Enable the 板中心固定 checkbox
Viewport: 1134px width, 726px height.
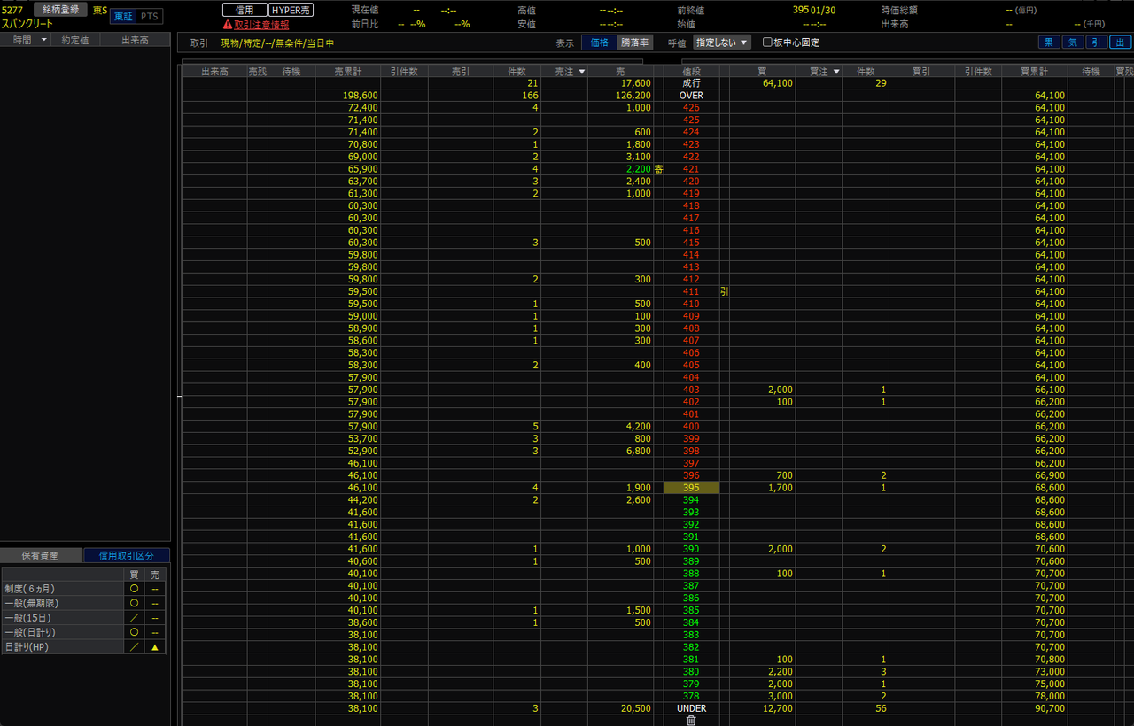click(x=768, y=42)
